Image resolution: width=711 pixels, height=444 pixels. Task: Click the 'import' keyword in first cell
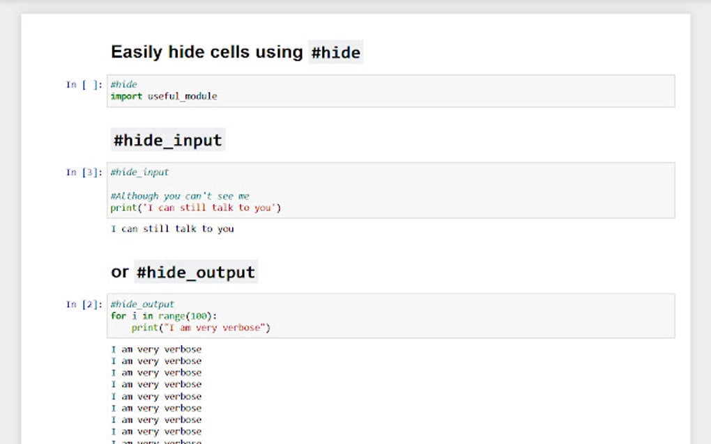[x=126, y=96]
